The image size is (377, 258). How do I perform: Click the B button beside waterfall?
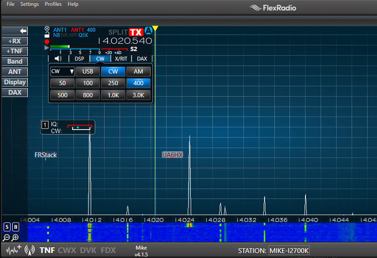16,227
